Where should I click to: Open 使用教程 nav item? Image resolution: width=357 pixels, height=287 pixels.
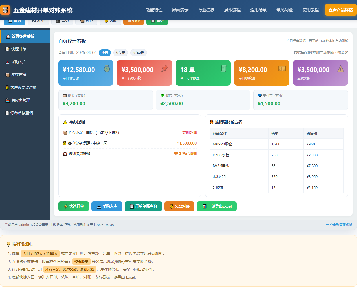tap(311, 10)
